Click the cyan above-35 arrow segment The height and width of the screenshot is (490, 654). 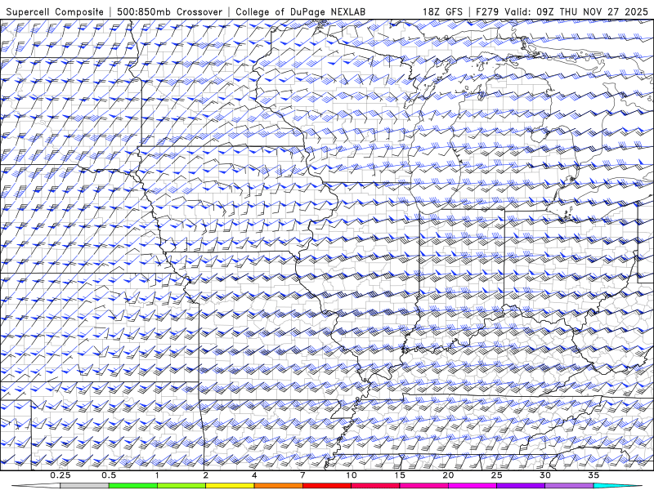[x=618, y=486]
